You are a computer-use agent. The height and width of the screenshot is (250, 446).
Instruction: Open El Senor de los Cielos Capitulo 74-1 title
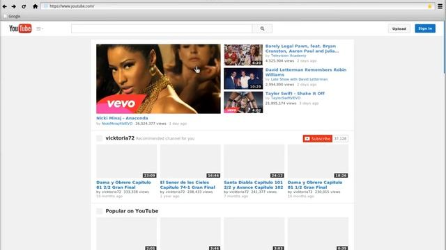187,185
